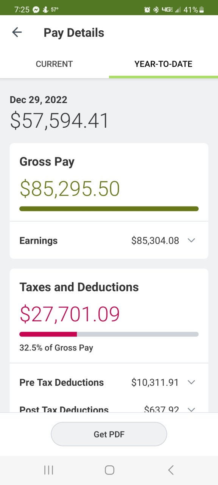Switch to the CURRENT tab
The image size is (218, 485).
(x=54, y=64)
